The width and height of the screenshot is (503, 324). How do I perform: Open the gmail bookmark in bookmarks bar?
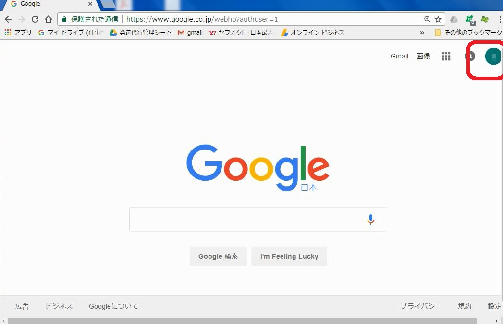pyautogui.click(x=190, y=32)
